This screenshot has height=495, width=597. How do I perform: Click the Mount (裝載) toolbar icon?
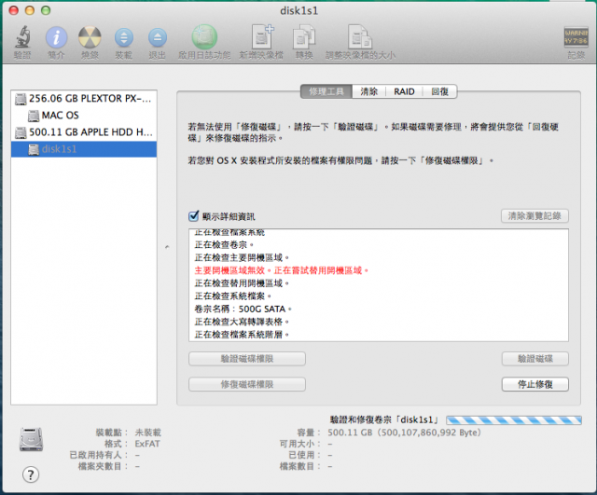pos(124,37)
